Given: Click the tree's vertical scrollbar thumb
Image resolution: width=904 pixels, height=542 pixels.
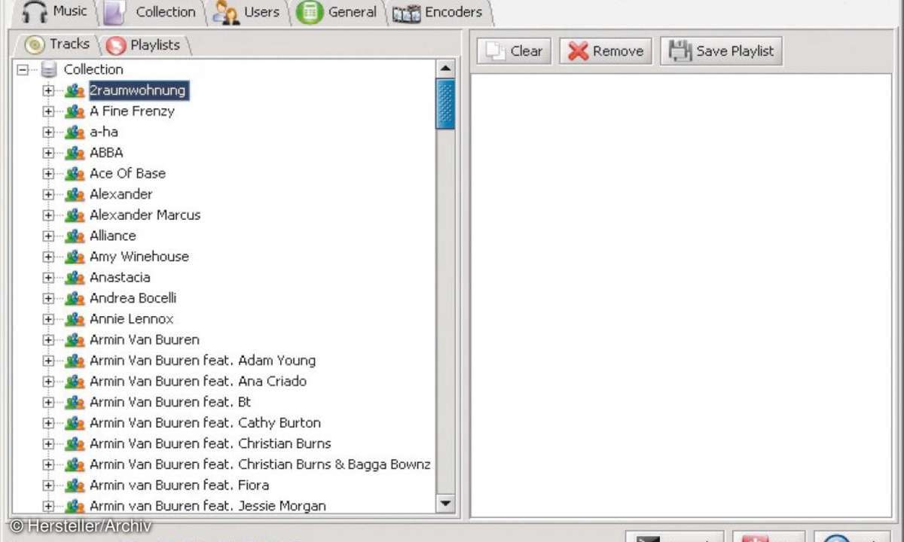Looking at the screenshot, I should 446,104.
